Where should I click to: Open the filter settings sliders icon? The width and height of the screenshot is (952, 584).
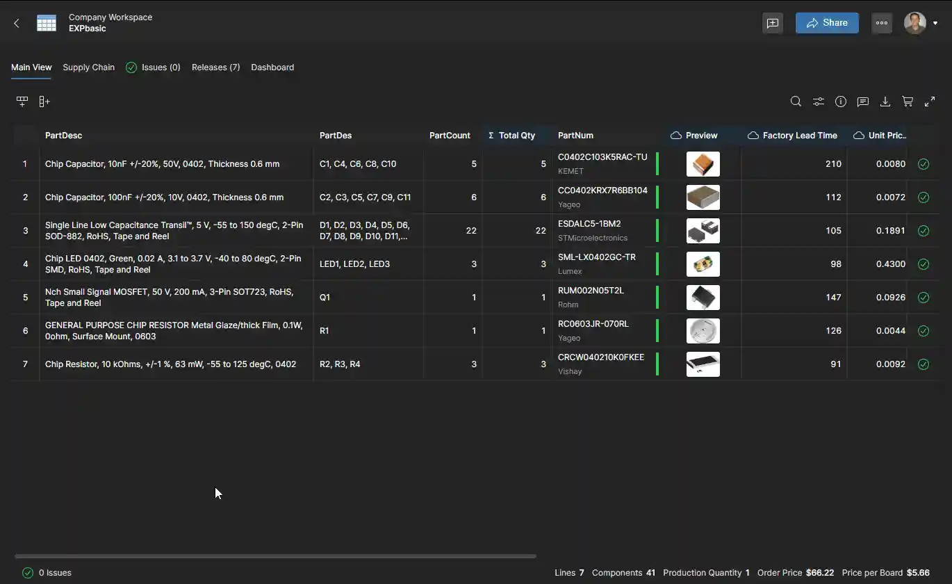coord(819,102)
